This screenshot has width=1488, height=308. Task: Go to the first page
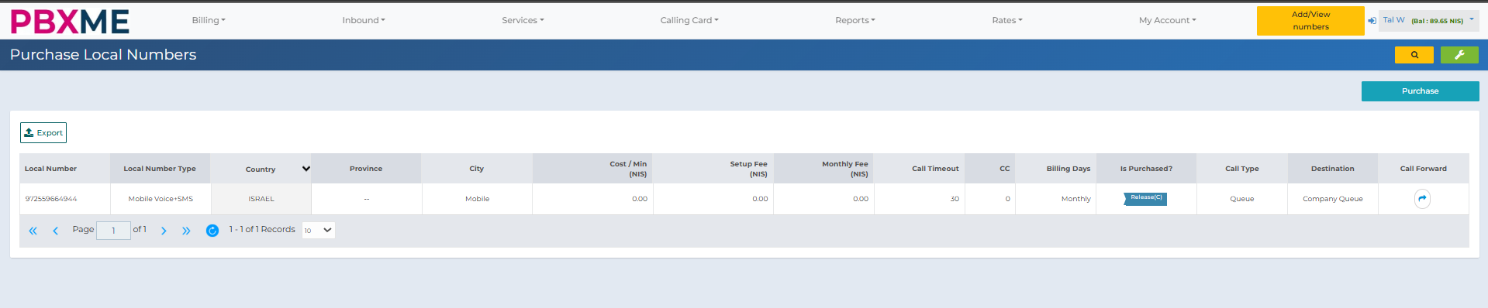click(x=33, y=231)
